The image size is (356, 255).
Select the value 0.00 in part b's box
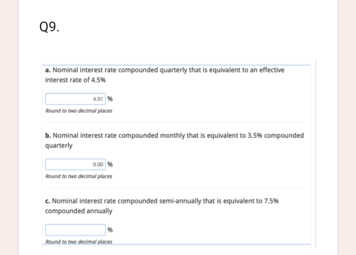click(x=98, y=164)
